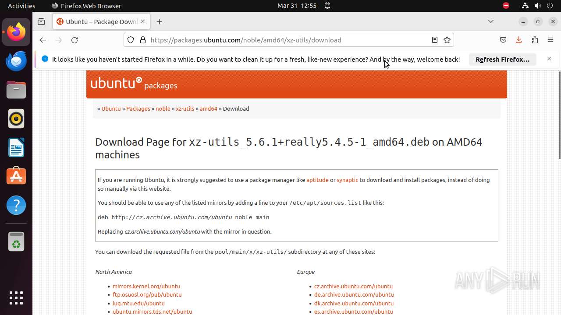Click the download page main heading

click(x=288, y=148)
